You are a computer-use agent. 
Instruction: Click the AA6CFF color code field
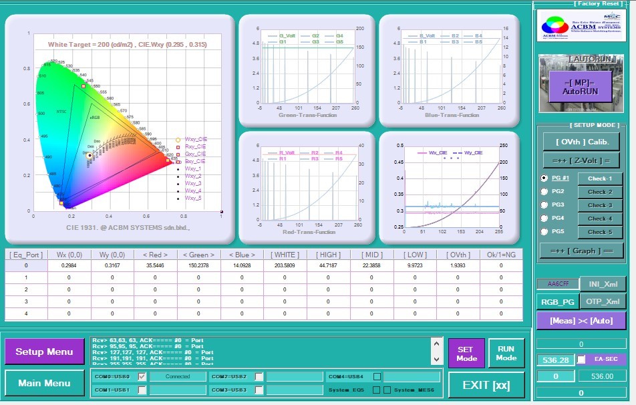tap(558, 284)
